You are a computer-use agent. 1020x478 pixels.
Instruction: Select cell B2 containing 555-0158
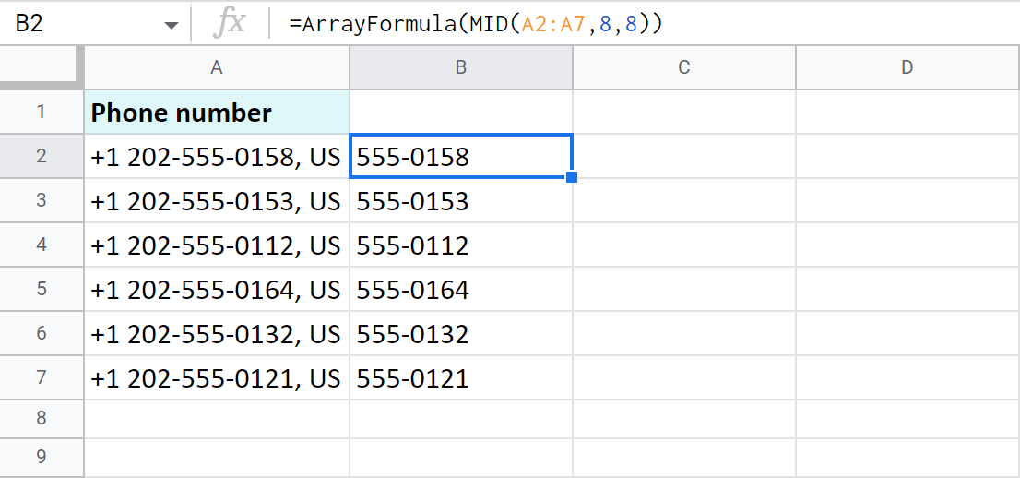tap(460, 157)
